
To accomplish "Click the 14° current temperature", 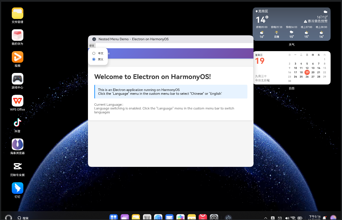I will click(x=262, y=20).
